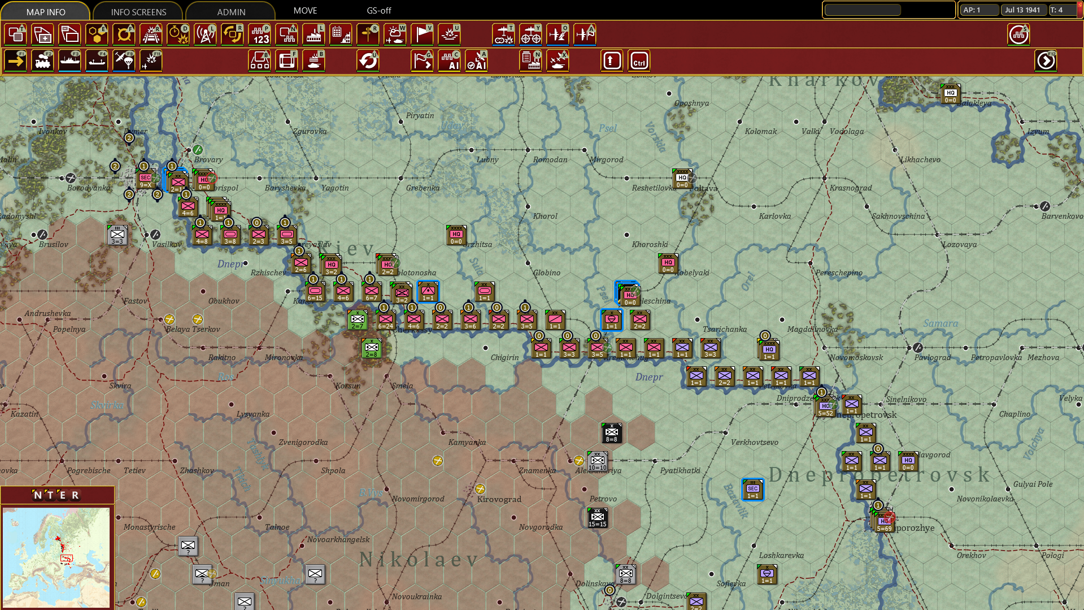Toggle the fort levels display icon
This screenshot has width=1084, height=610.
click(x=124, y=34)
